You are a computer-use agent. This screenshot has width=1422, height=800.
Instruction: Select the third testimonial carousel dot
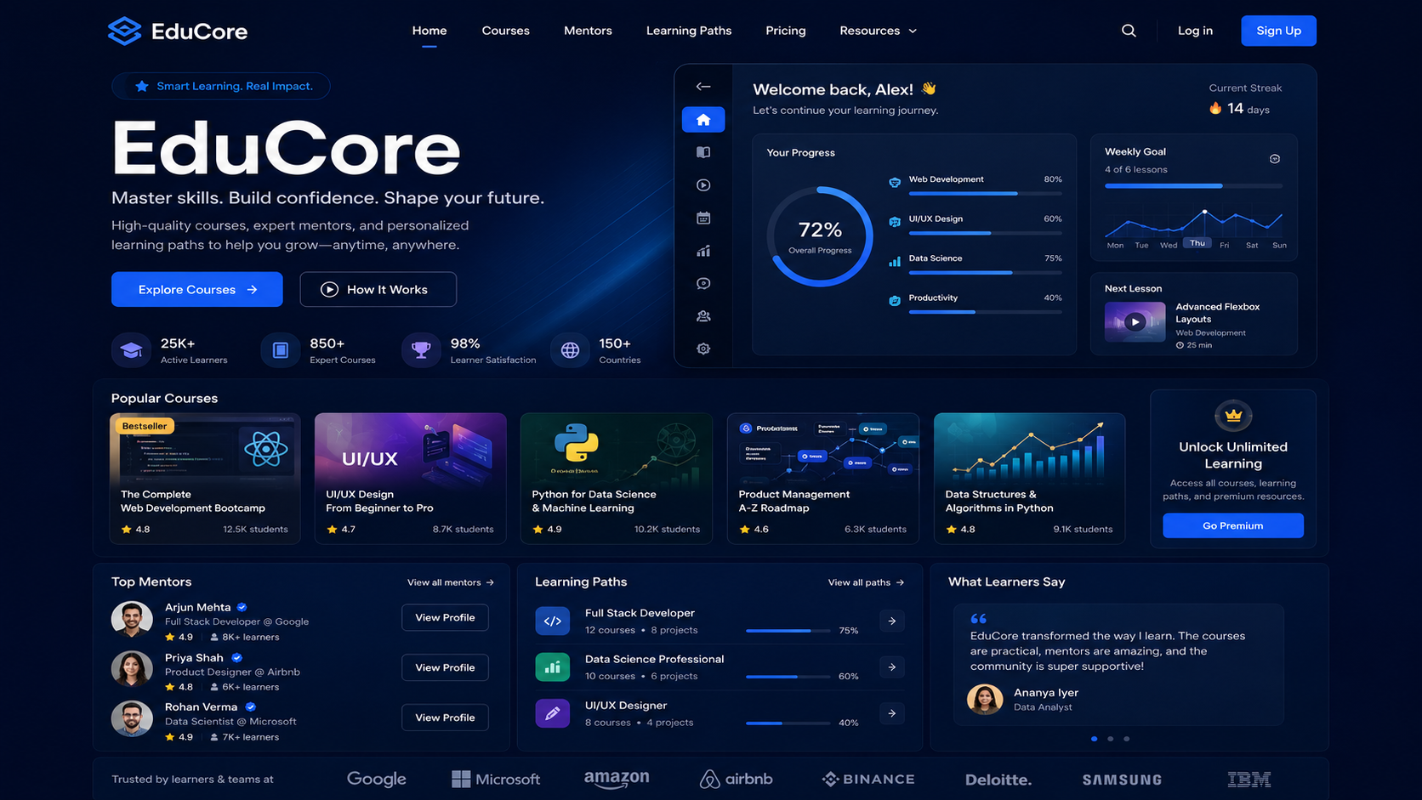1126,739
